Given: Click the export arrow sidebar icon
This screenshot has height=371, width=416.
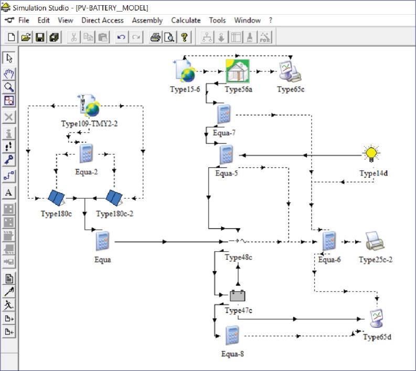Looking at the screenshot, I should coord(9,318).
